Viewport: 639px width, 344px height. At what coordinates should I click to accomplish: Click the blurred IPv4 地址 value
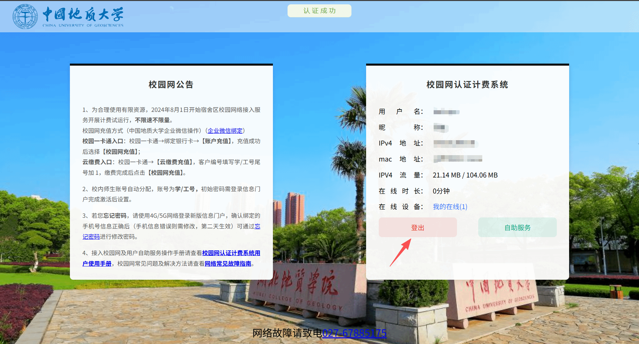[x=454, y=144]
